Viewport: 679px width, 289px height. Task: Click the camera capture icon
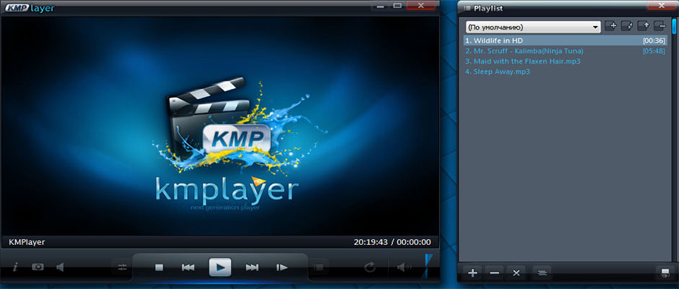pyautogui.click(x=38, y=267)
